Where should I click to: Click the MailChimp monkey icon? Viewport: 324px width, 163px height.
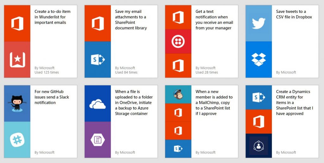pyautogui.click(x=178, y=94)
